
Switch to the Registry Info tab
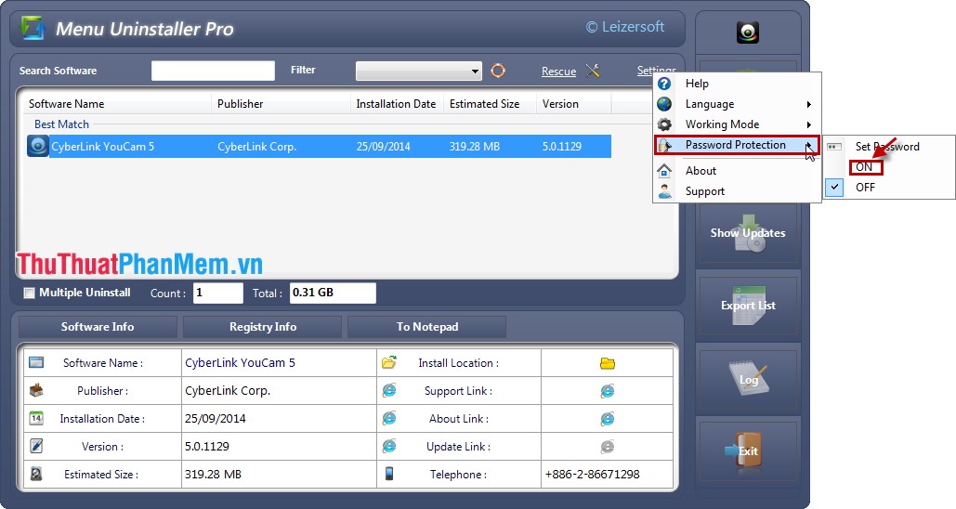coord(263,327)
